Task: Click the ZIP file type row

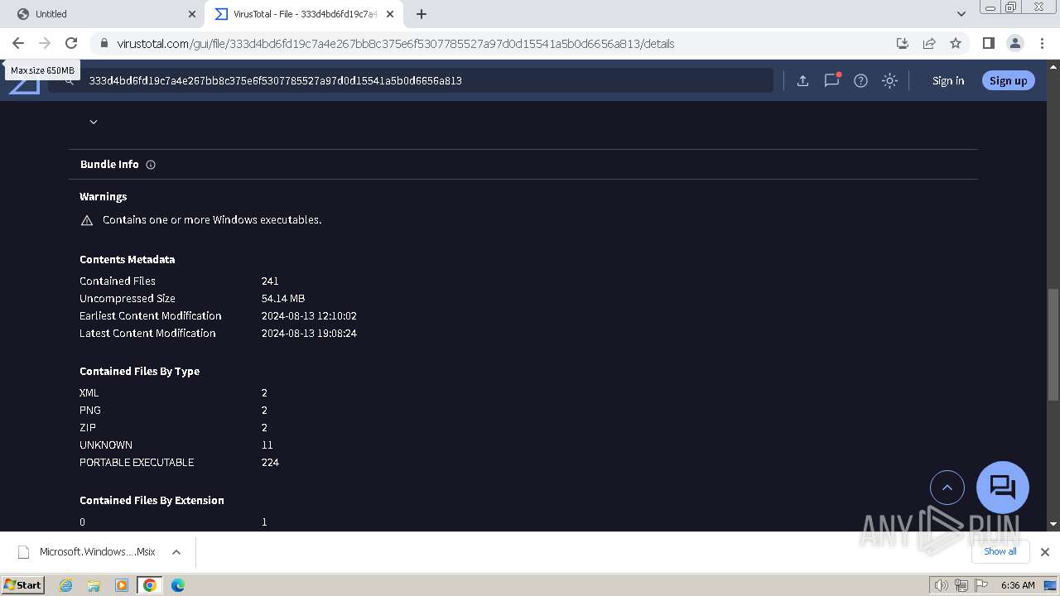Action: tap(174, 428)
